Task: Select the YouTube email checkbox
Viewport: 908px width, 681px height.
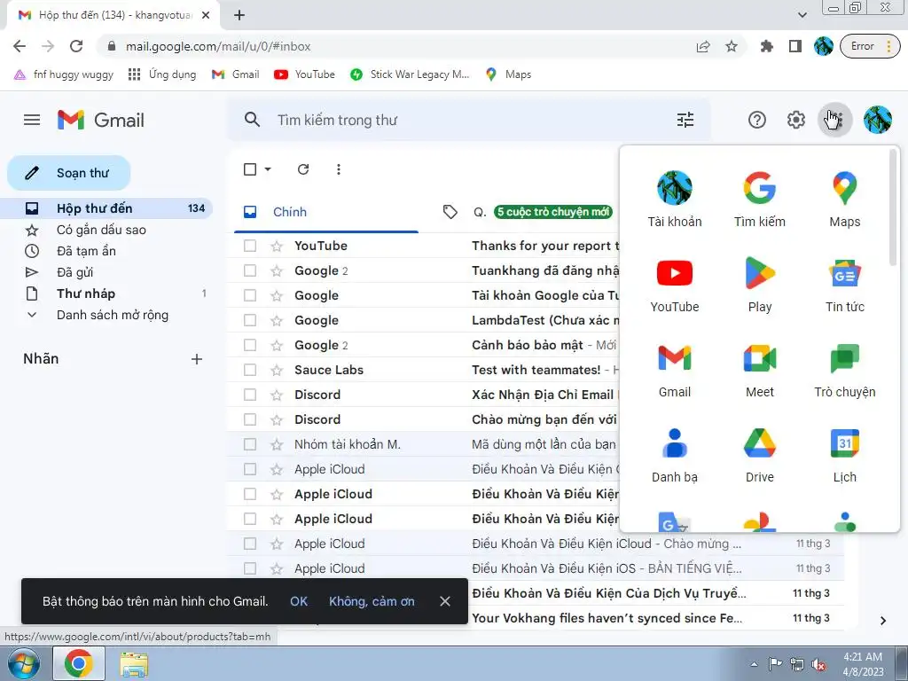Action: point(250,246)
